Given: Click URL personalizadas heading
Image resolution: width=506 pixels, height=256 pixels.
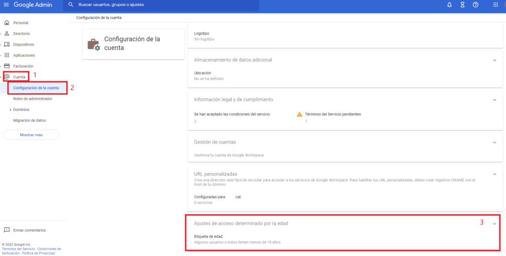Looking at the screenshot, I should pos(215,174).
